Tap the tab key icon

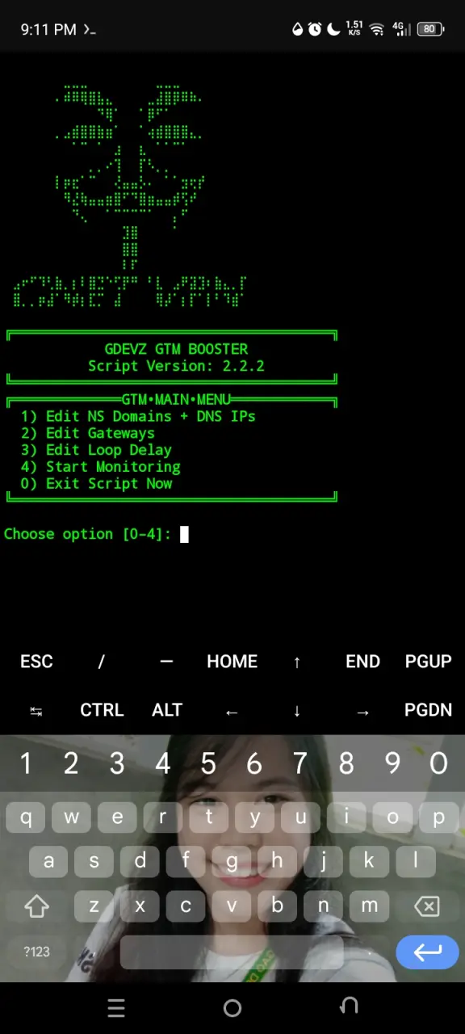point(36,711)
